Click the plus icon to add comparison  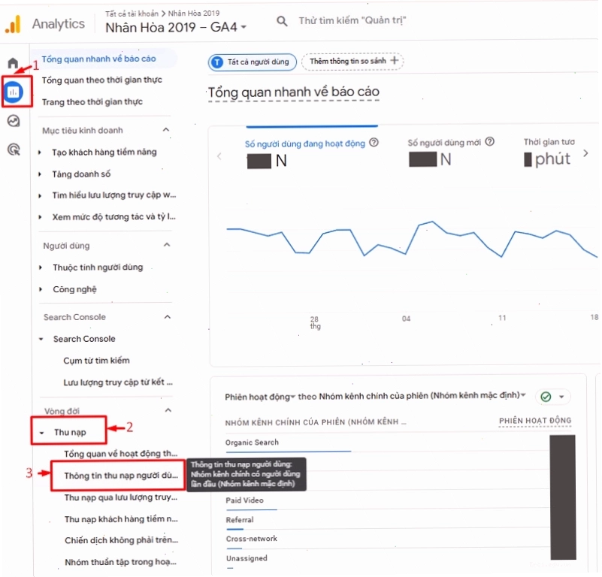[395, 60]
